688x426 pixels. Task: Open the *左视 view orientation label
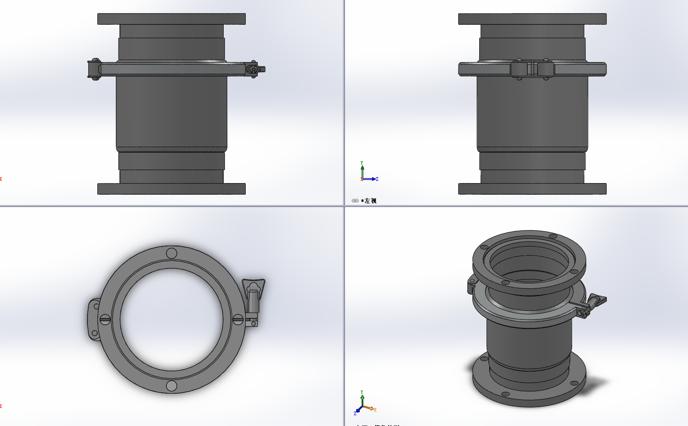pyautogui.click(x=369, y=201)
